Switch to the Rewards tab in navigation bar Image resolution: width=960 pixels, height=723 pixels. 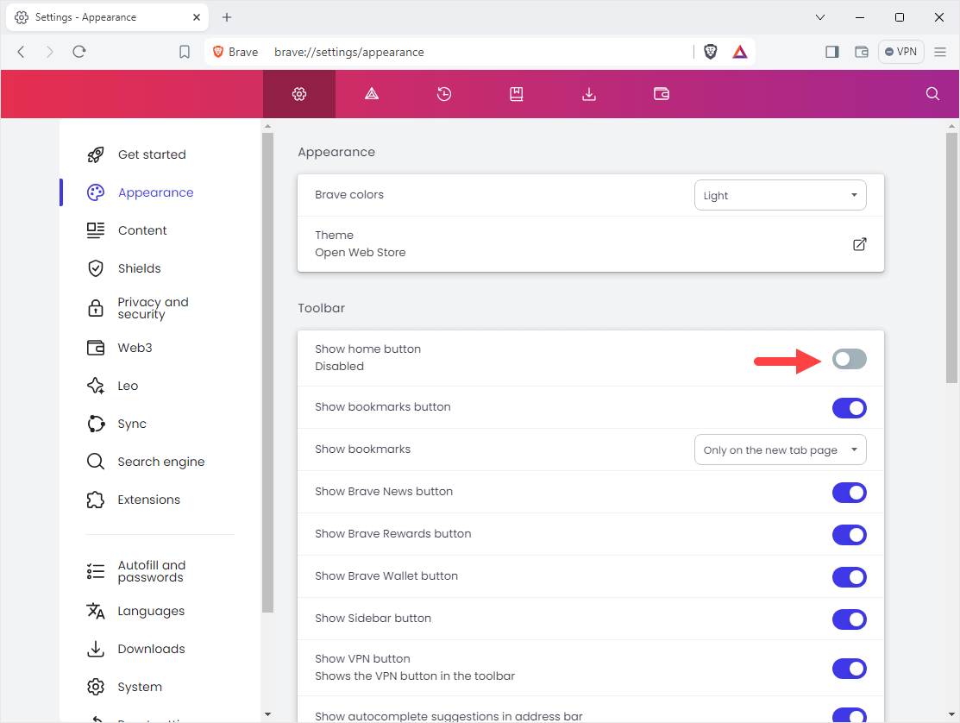pyautogui.click(x=372, y=94)
